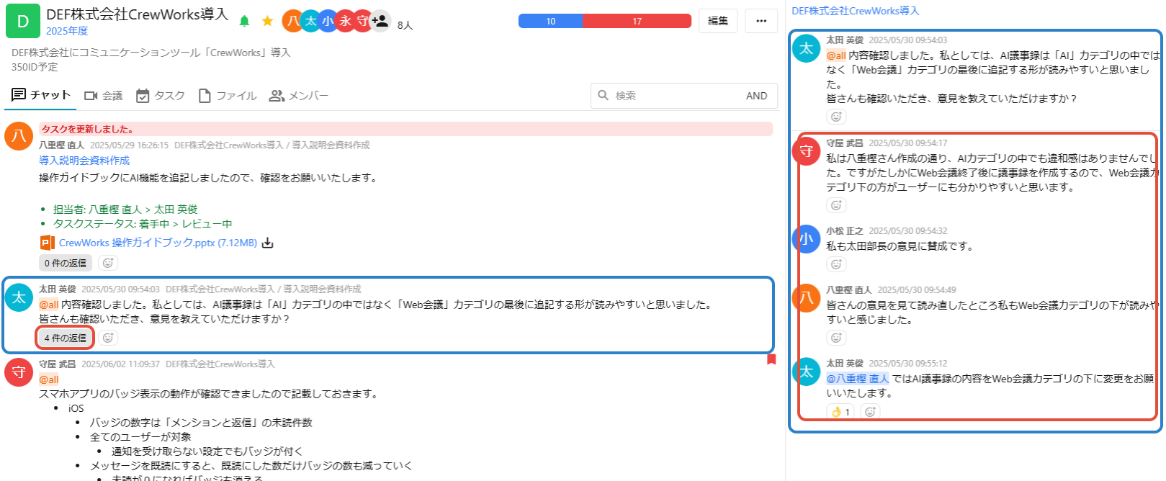This screenshot has width=1166, height=481.
Task: Click the green notification bell icon
Action: pos(244,21)
